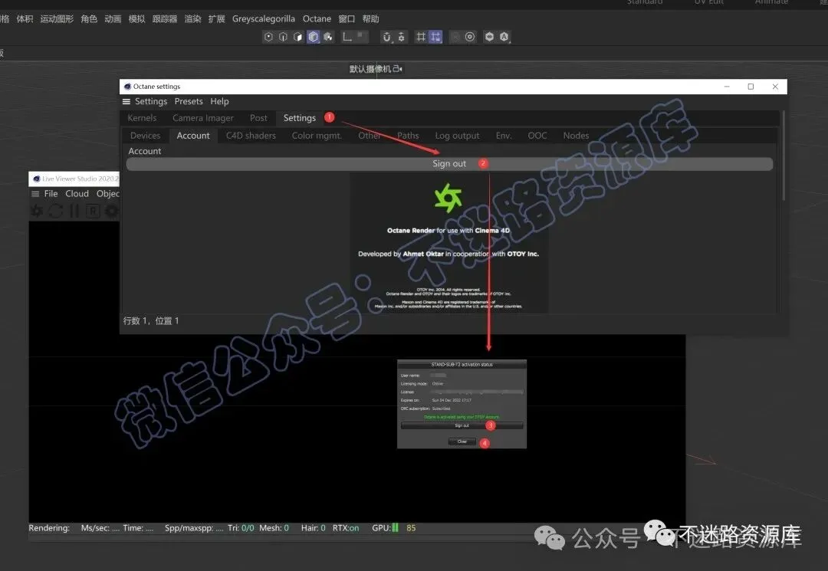Open the C4D shaders sub-tab
Screen dimensions: 828x571
pyautogui.click(x=251, y=136)
